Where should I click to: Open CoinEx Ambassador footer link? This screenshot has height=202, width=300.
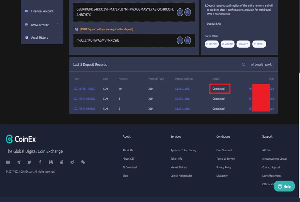[181, 176]
